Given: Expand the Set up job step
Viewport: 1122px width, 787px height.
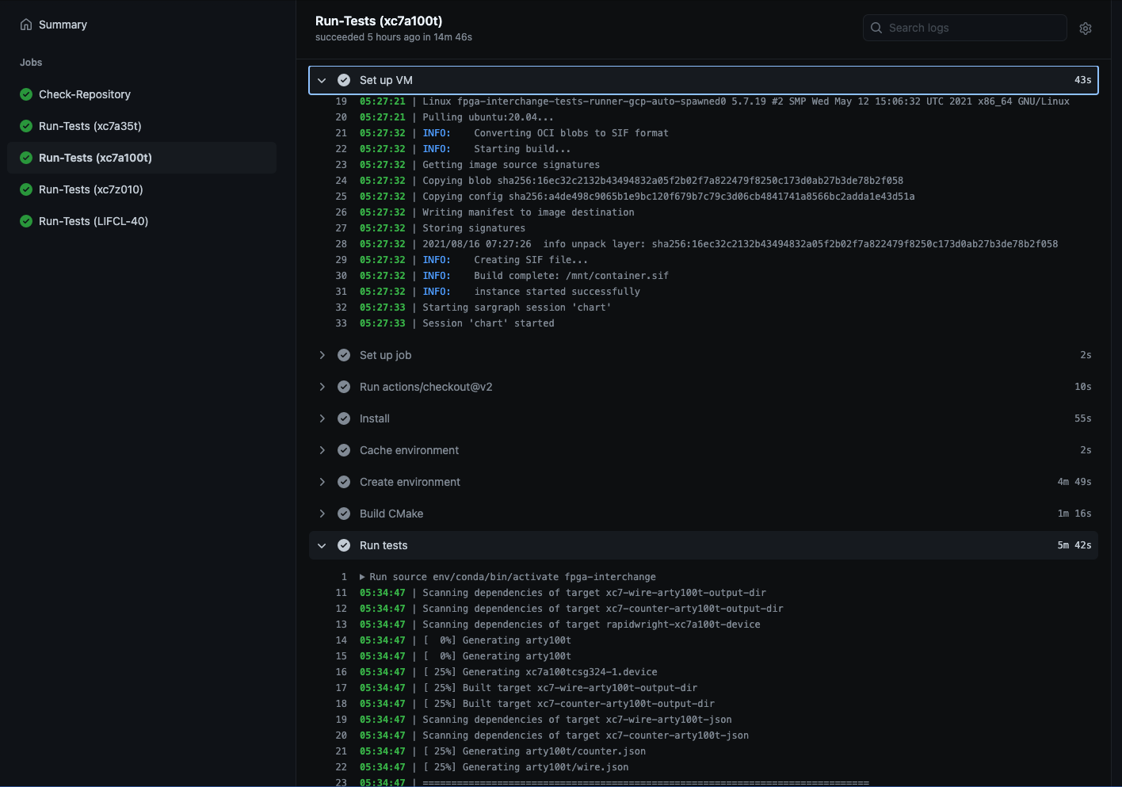Looking at the screenshot, I should point(322,355).
